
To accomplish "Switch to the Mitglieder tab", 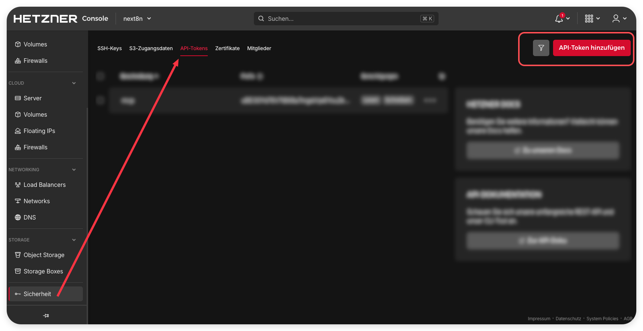I will point(259,48).
